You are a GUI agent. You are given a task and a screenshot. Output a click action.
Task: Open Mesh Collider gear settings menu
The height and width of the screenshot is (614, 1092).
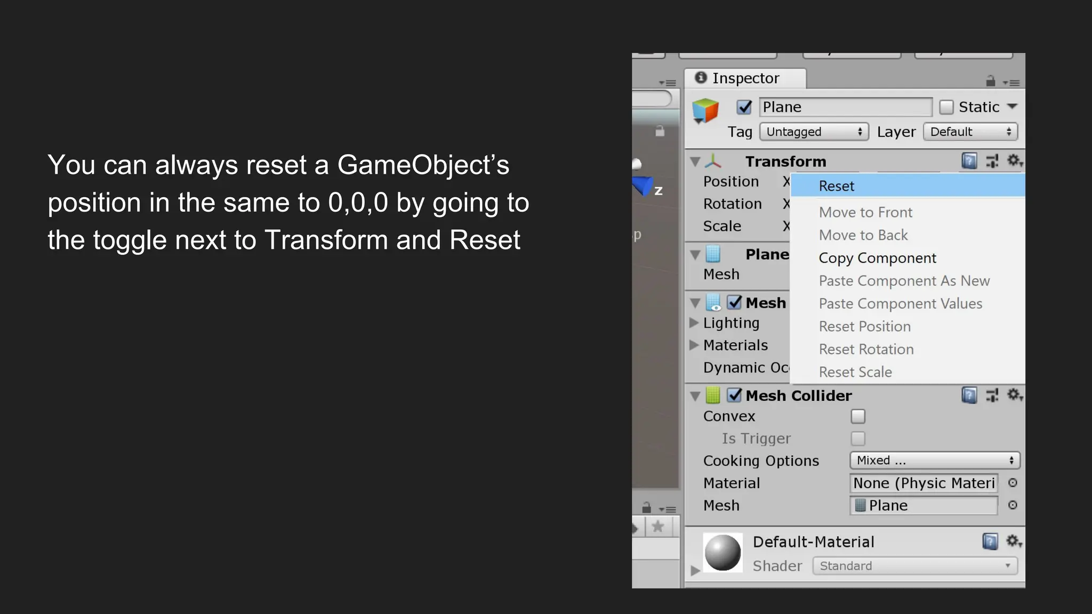[x=1014, y=395]
